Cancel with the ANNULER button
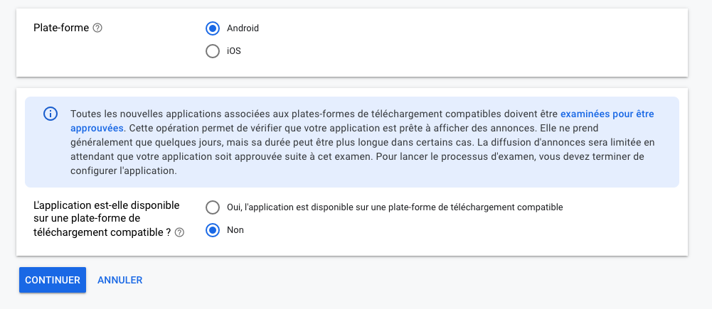Viewport: 712px width, 309px height. tap(120, 280)
